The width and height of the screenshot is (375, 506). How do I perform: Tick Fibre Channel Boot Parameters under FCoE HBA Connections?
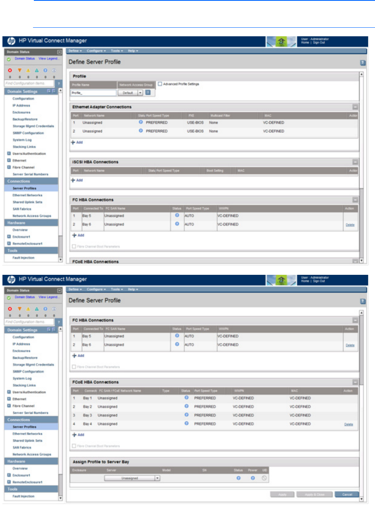[74, 446]
